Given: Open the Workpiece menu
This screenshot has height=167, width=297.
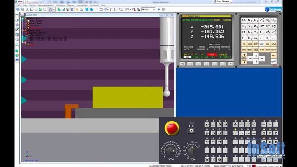Looking at the screenshot, I should (x=61, y=5).
